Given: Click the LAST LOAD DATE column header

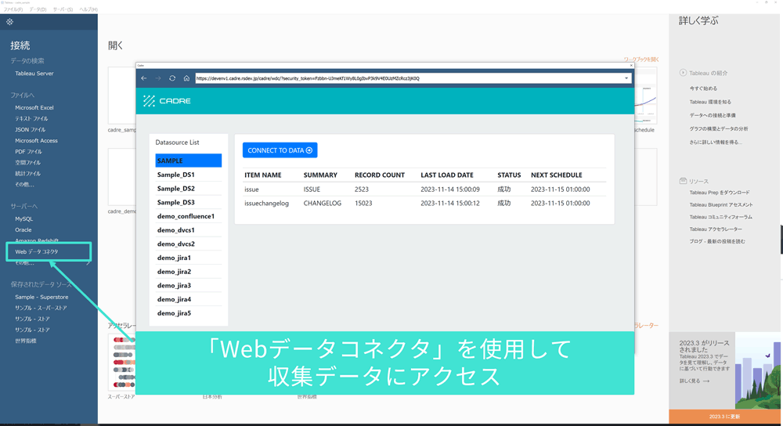Looking at the screenshot, I should click(447, 175).
